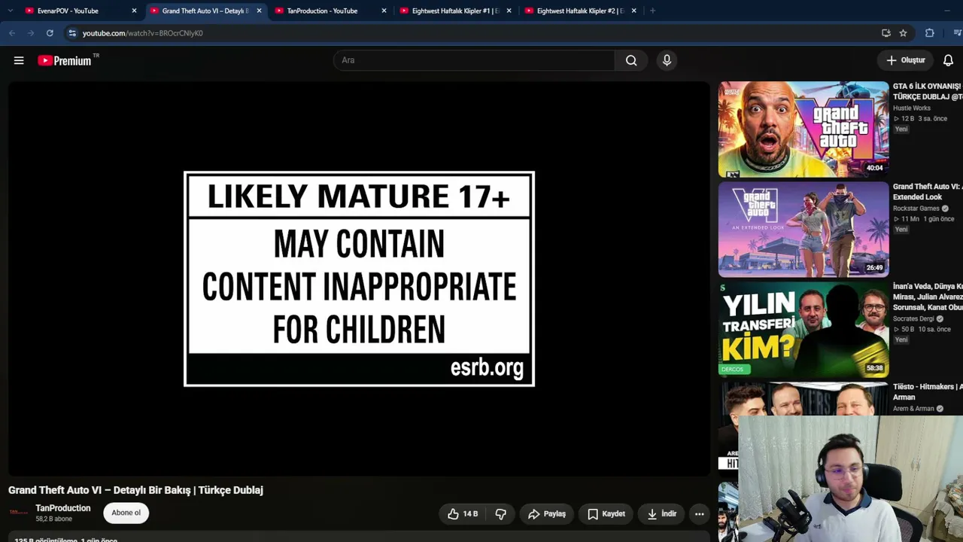Open the Socrates Dergi channel link
The height and width of the screenshot is (542, 963).
pos(914,319)
